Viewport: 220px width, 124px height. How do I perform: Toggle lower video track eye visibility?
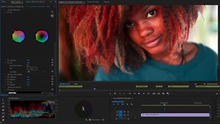pos(128,115)
